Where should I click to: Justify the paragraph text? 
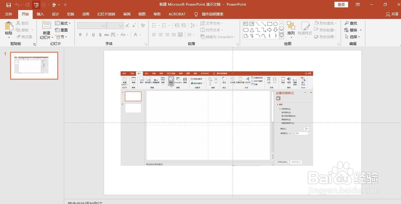[174, 35]
